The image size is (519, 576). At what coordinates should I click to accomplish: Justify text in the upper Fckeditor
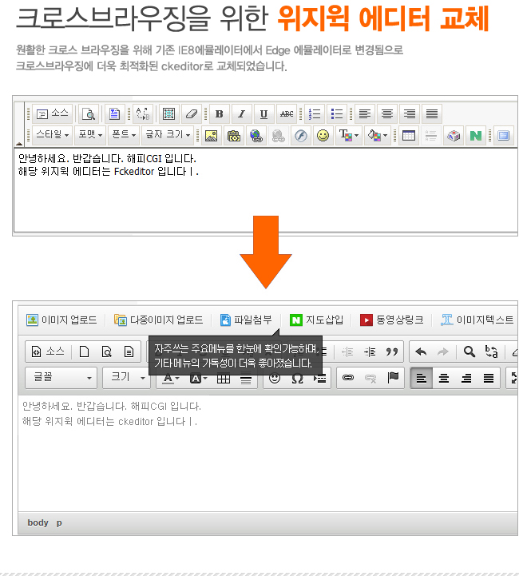(x=432, y=114)
